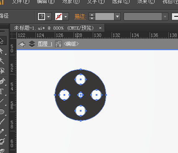Click <编组> in isolation breadcrumb
Viewport: 178px width, 153px height.
71,44
